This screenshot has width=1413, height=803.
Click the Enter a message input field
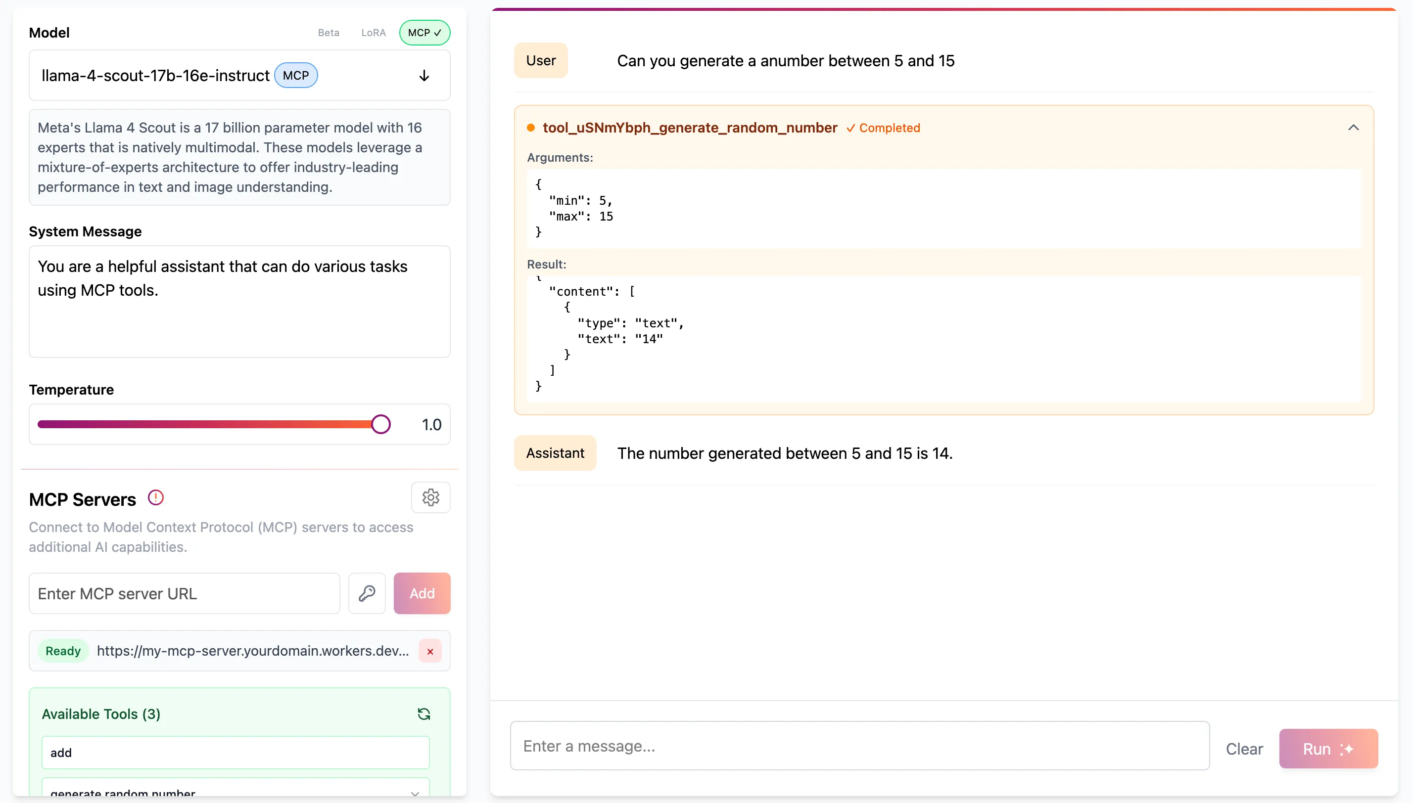pyautogui.click(x=858, y=746)
